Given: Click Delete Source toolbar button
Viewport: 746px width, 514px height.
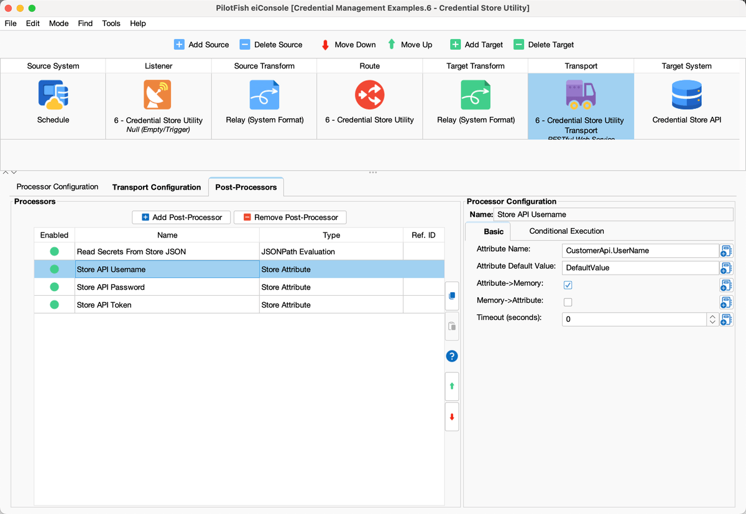Looking at the screenshot, I should 271,45.
